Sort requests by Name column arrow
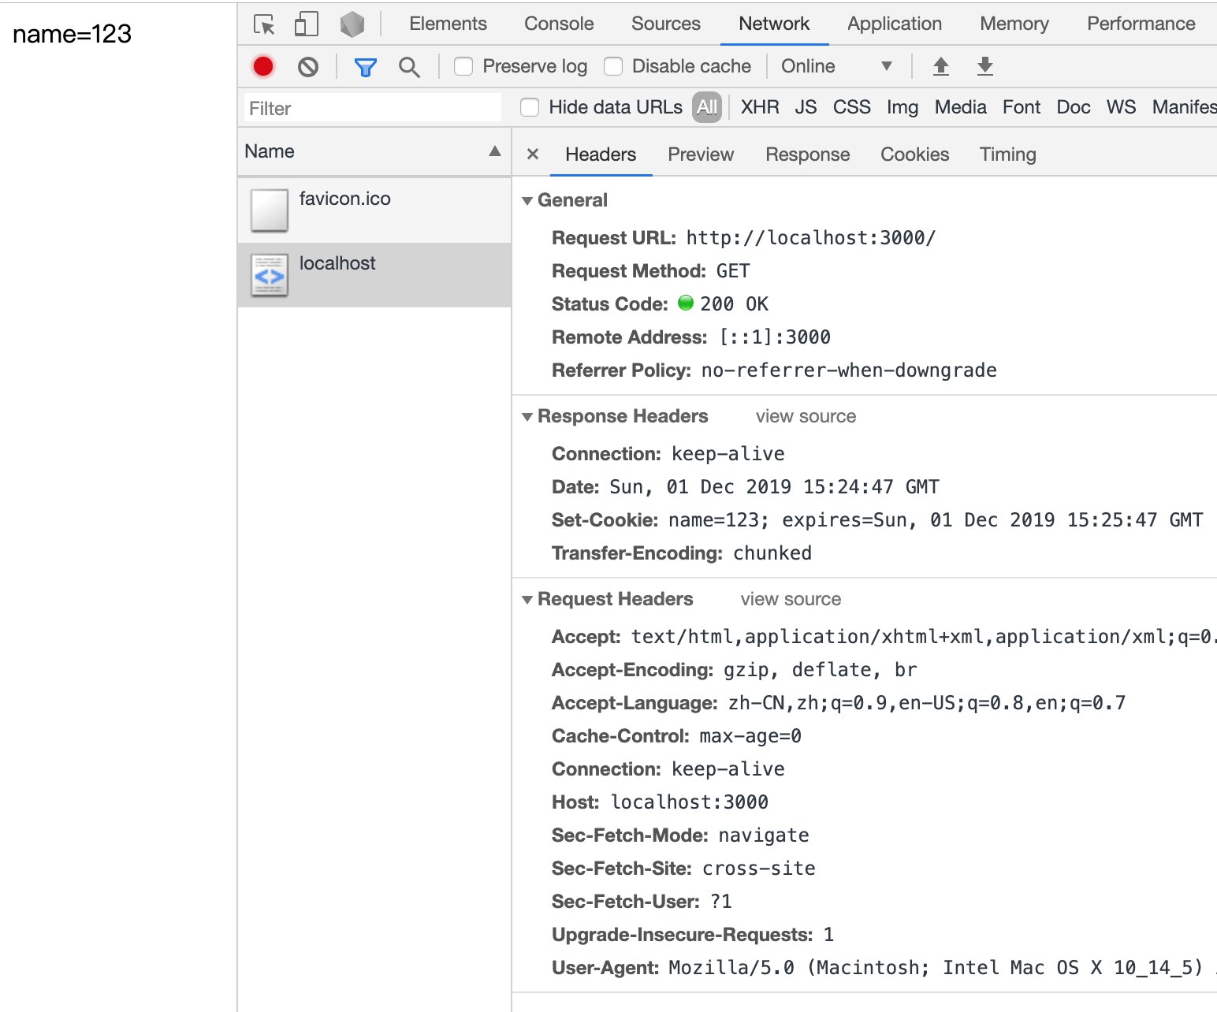Viewport: 1217px width, 1012px height. coord(495,151)
